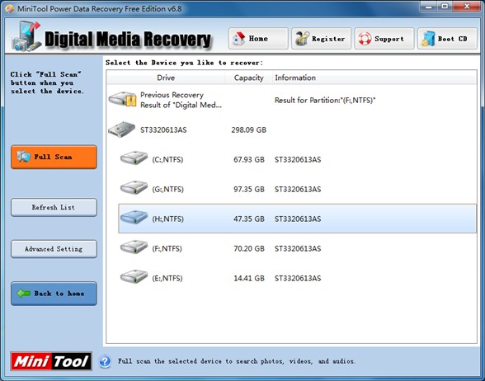Click the 70.20 GB capacity value
485x381 pixels.
pos(249,249)
